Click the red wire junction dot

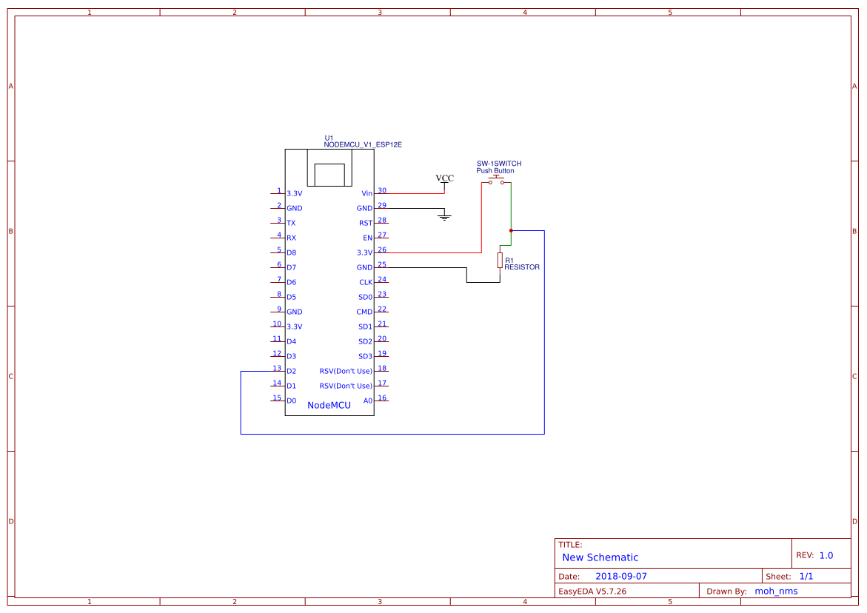(511, 230)
